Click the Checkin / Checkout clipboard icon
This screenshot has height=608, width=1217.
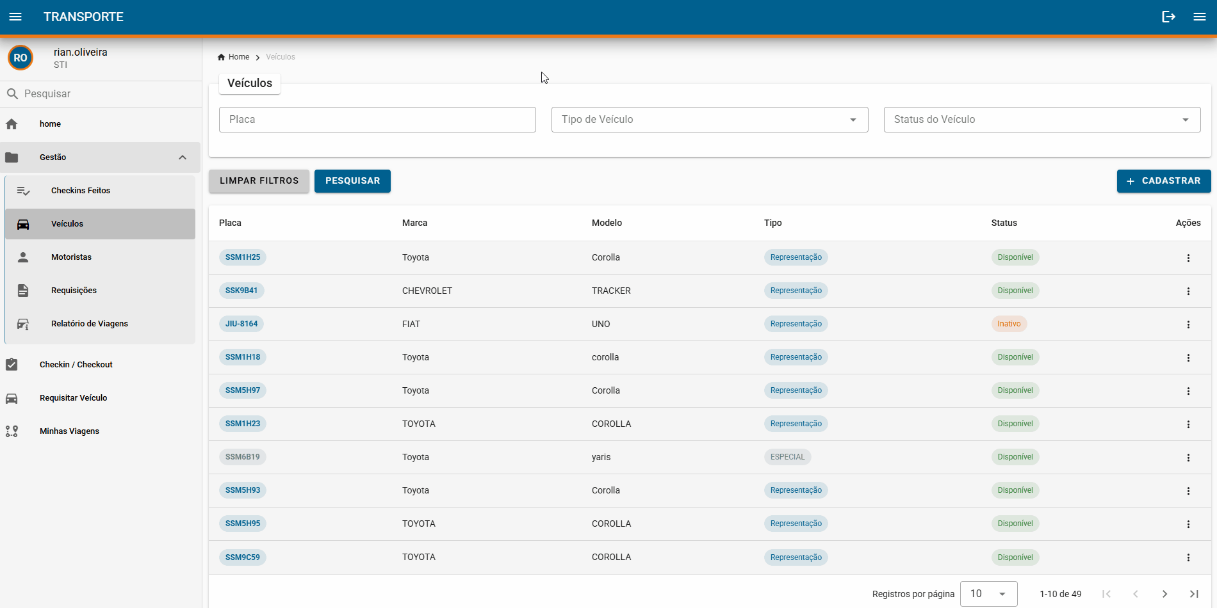(x=12, y=365)
